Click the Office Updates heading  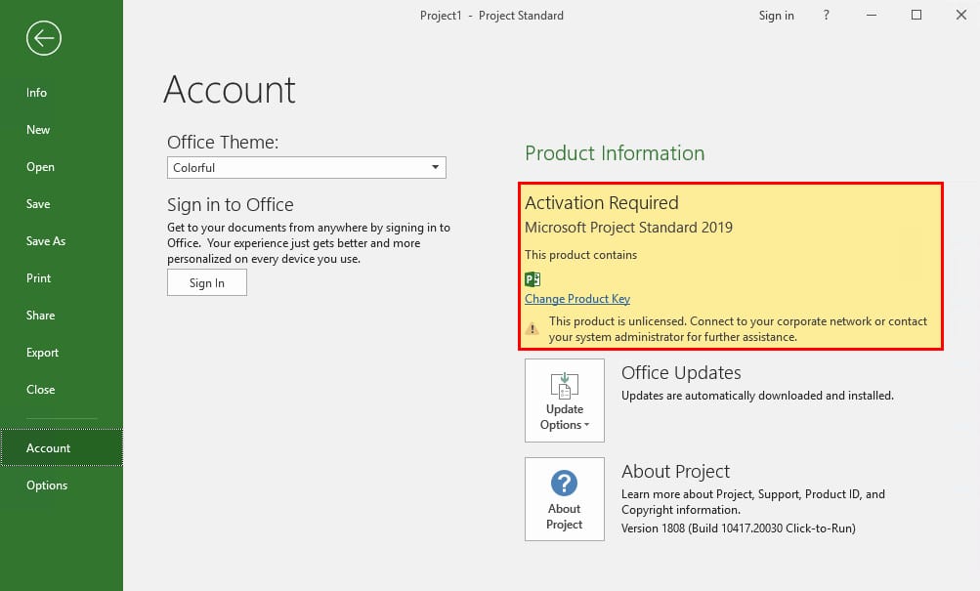pos(681,373)
